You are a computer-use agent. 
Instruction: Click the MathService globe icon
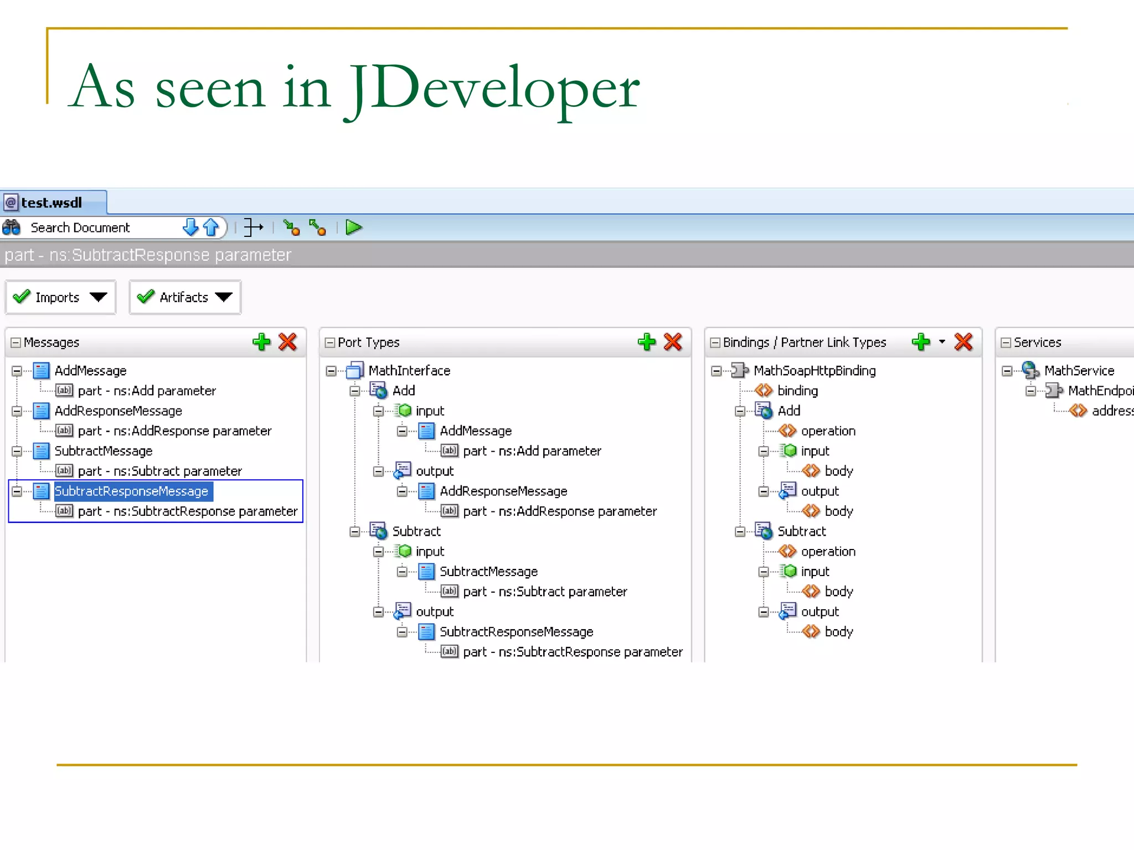1030,370
